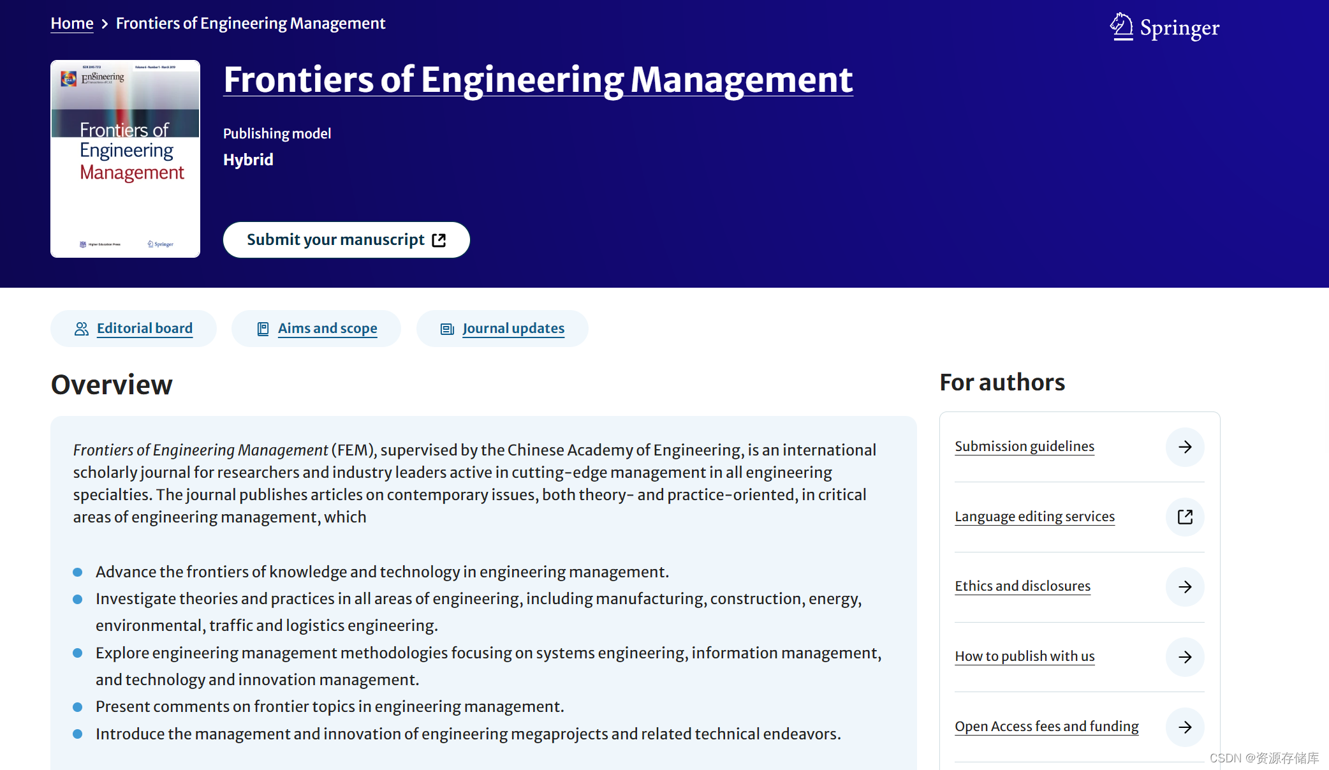This screenshot has height=770, width=1329.
Task: Open the Submission guidelines link
Action: [1024, 447]
